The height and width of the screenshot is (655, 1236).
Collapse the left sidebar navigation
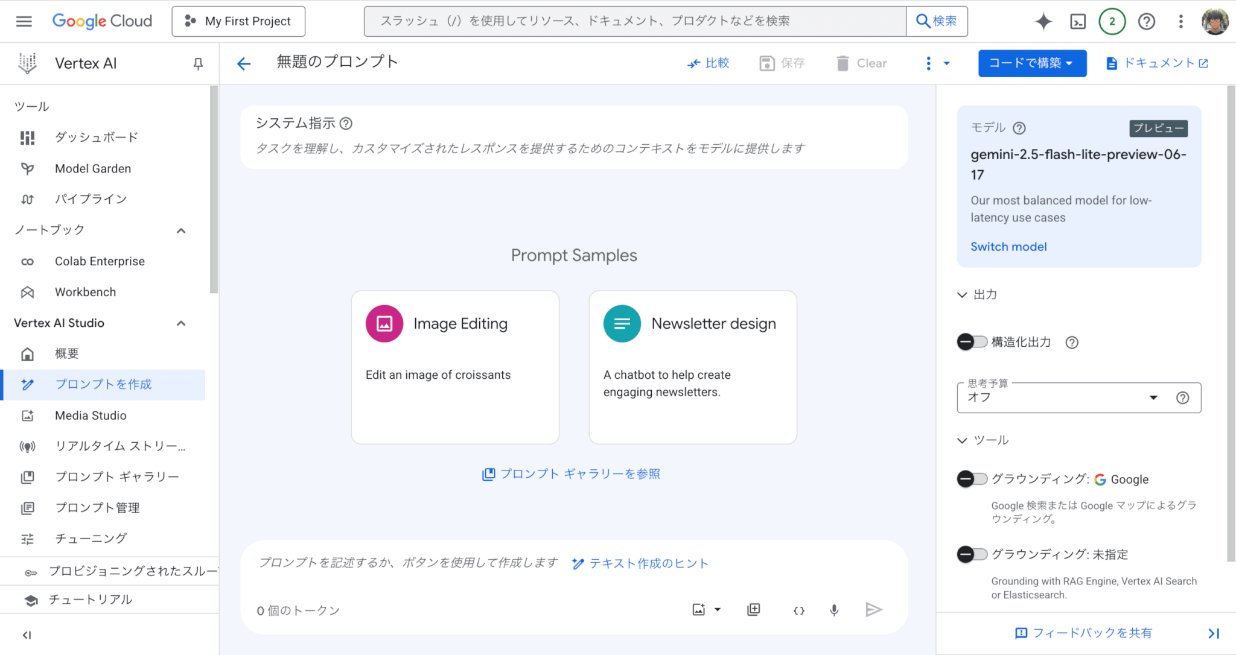27,634
